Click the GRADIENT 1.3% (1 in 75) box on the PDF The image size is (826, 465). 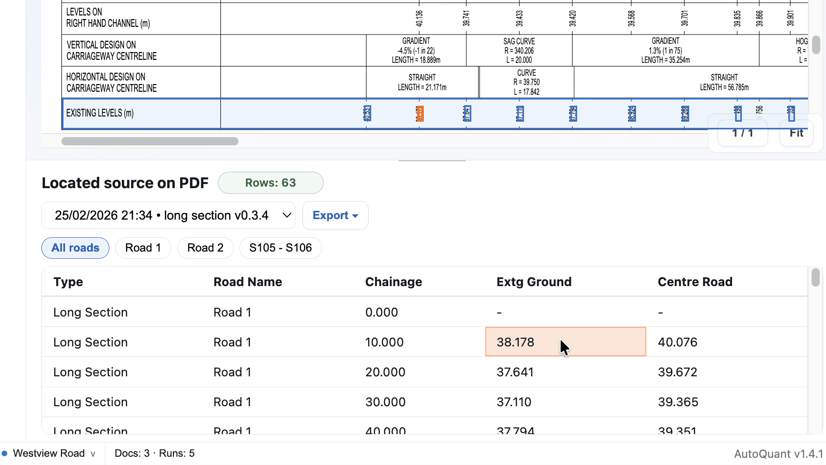665,51
